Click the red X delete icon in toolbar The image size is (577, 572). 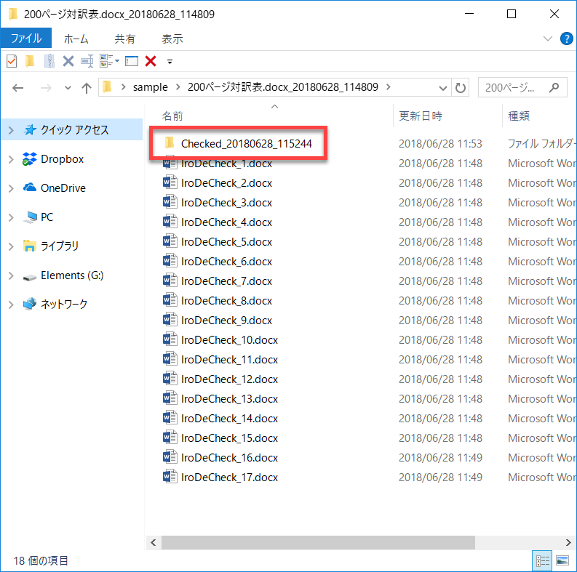[x=151, y=61]
